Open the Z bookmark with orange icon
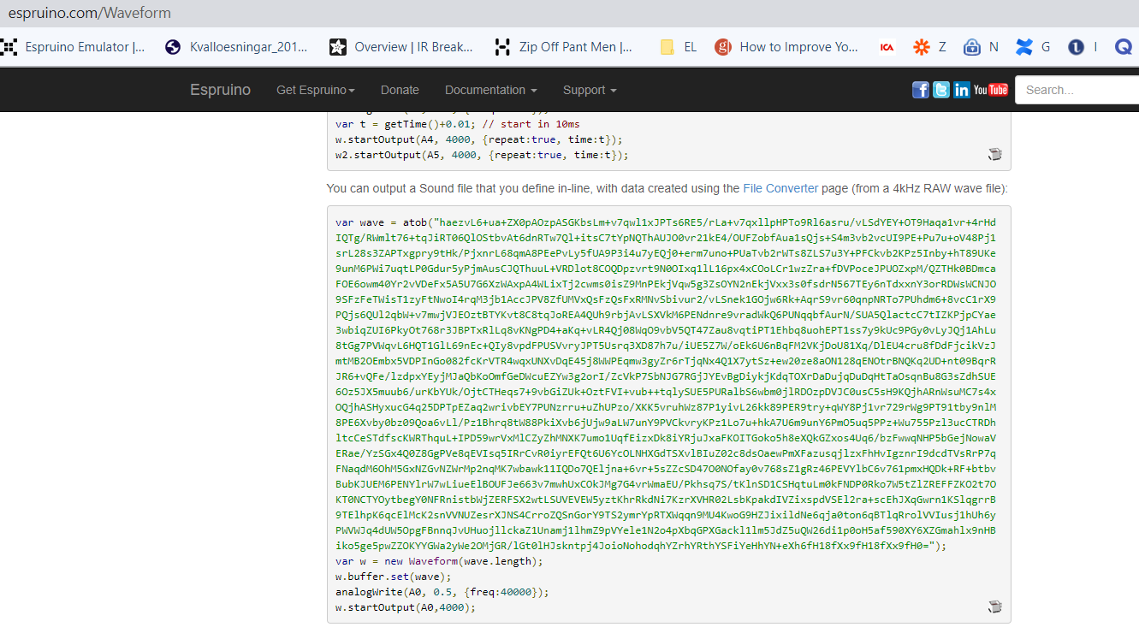 pos(929,47)
